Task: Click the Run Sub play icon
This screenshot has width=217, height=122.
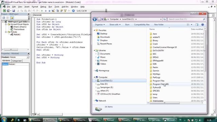Action: click(42, 11)
